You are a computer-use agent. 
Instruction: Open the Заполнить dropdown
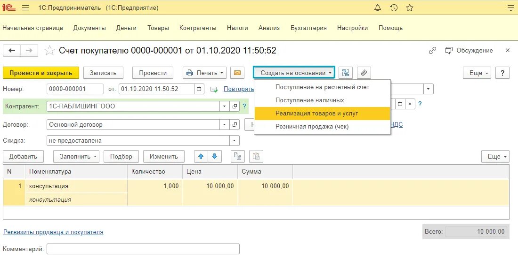coord(76,156)
